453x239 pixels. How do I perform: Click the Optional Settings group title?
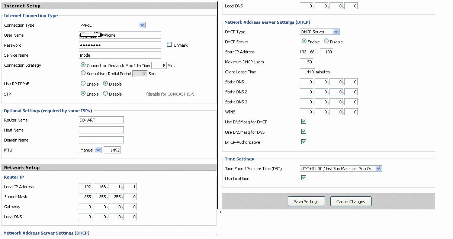(x=48, y=111)
